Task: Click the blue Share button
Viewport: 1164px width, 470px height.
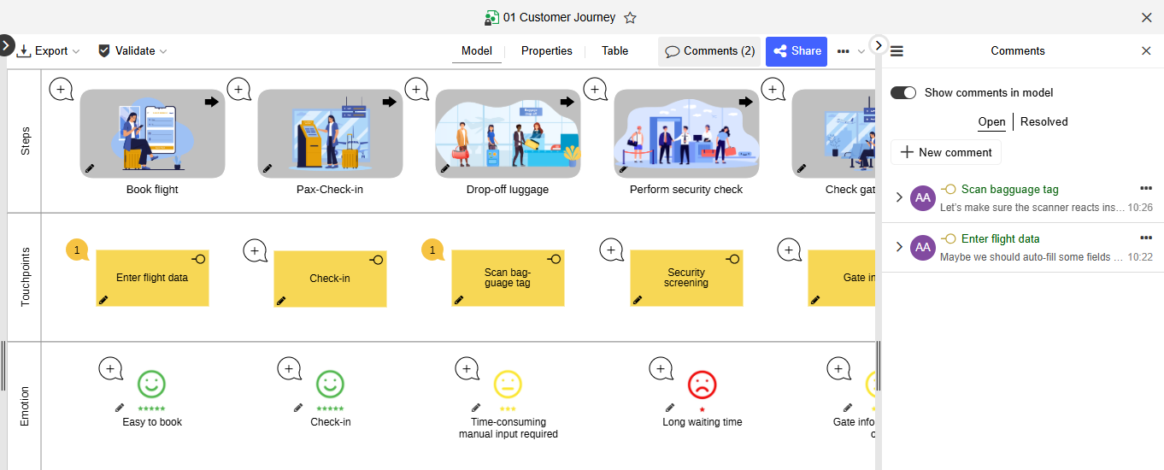Action: tap(796, 51)
